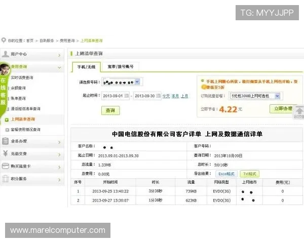Click the 739KB traffic cell
Image resolution: width=304 pixels, height=243 pixels.
[191, 191]
